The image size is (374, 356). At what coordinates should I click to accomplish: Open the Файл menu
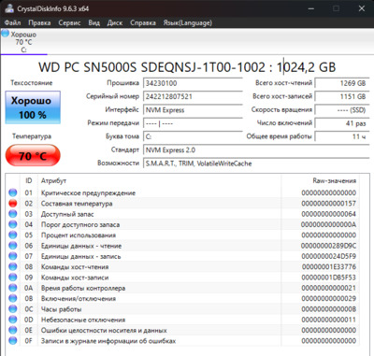(x=12, y=22)
